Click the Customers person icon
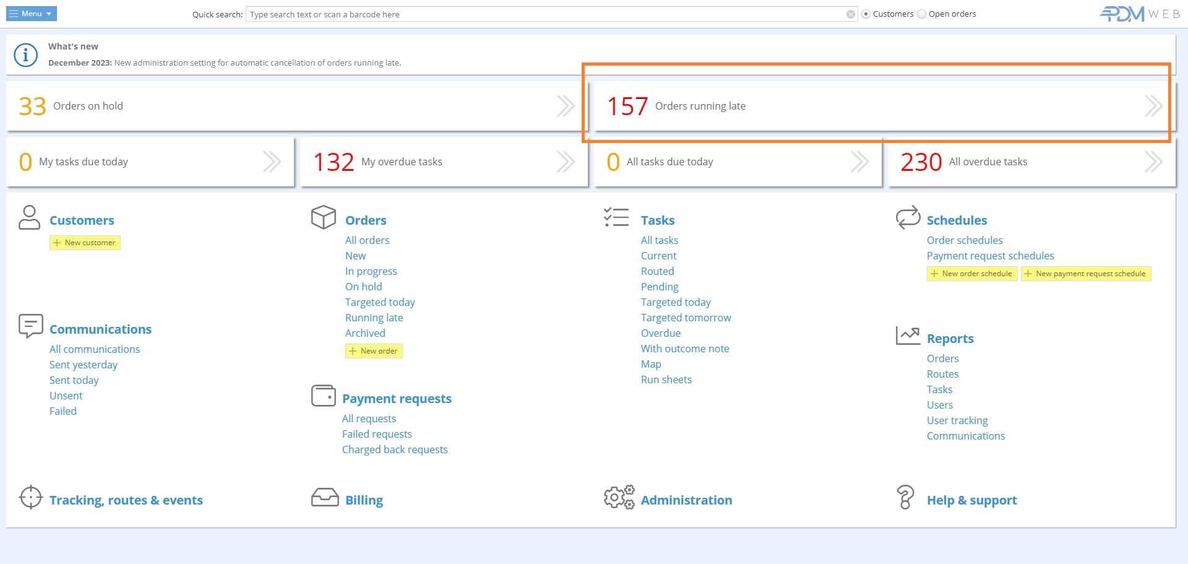The width and height of the screenshot is (1188, 564). pyautogui.click(x=29, y=218)
